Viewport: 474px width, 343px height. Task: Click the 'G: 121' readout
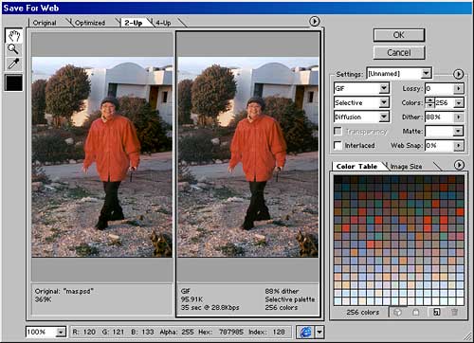(113, 332)
